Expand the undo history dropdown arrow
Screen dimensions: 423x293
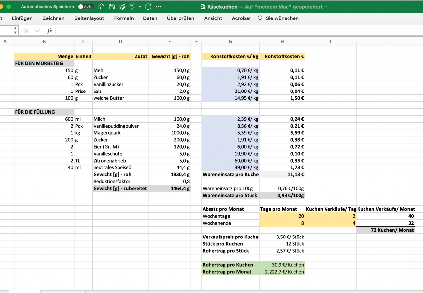[140, 7]
